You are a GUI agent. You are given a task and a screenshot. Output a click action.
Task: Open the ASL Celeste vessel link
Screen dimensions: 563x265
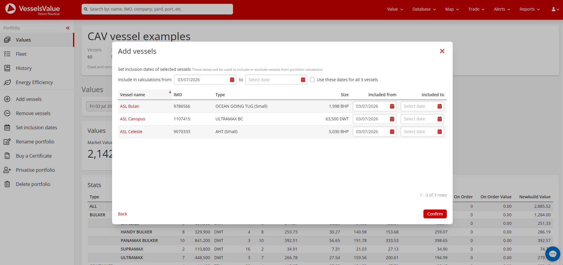click(x=131, y=132)
